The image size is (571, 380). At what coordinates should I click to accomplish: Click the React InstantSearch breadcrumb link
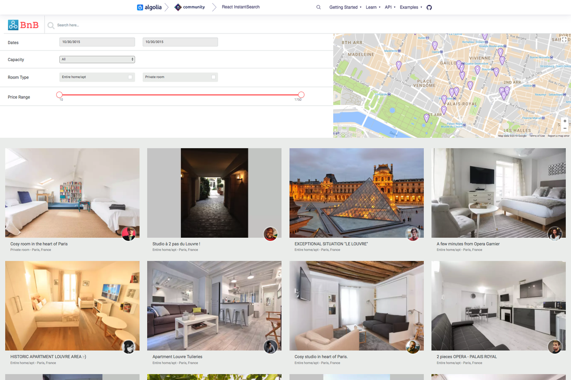coord(240,7)
